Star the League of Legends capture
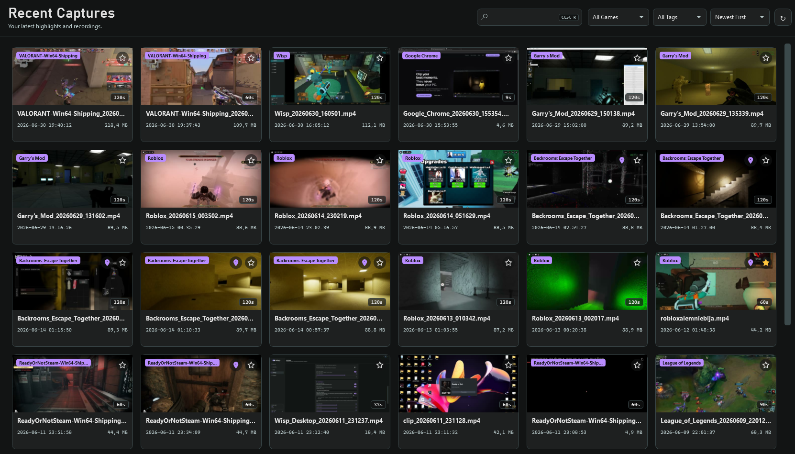Screen dimensions: 795x454 tap(766, 365)
